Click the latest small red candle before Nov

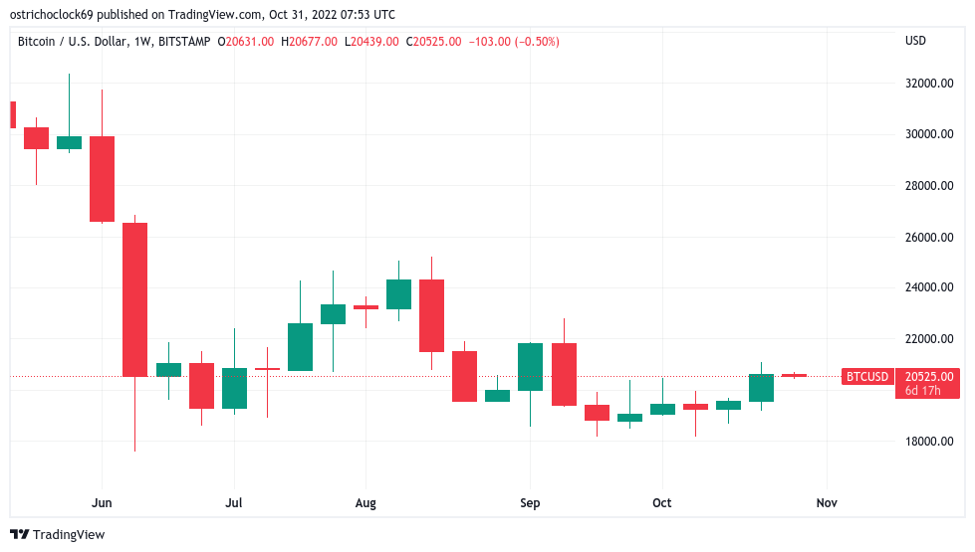pyautogui.click(x=794, y=375)
